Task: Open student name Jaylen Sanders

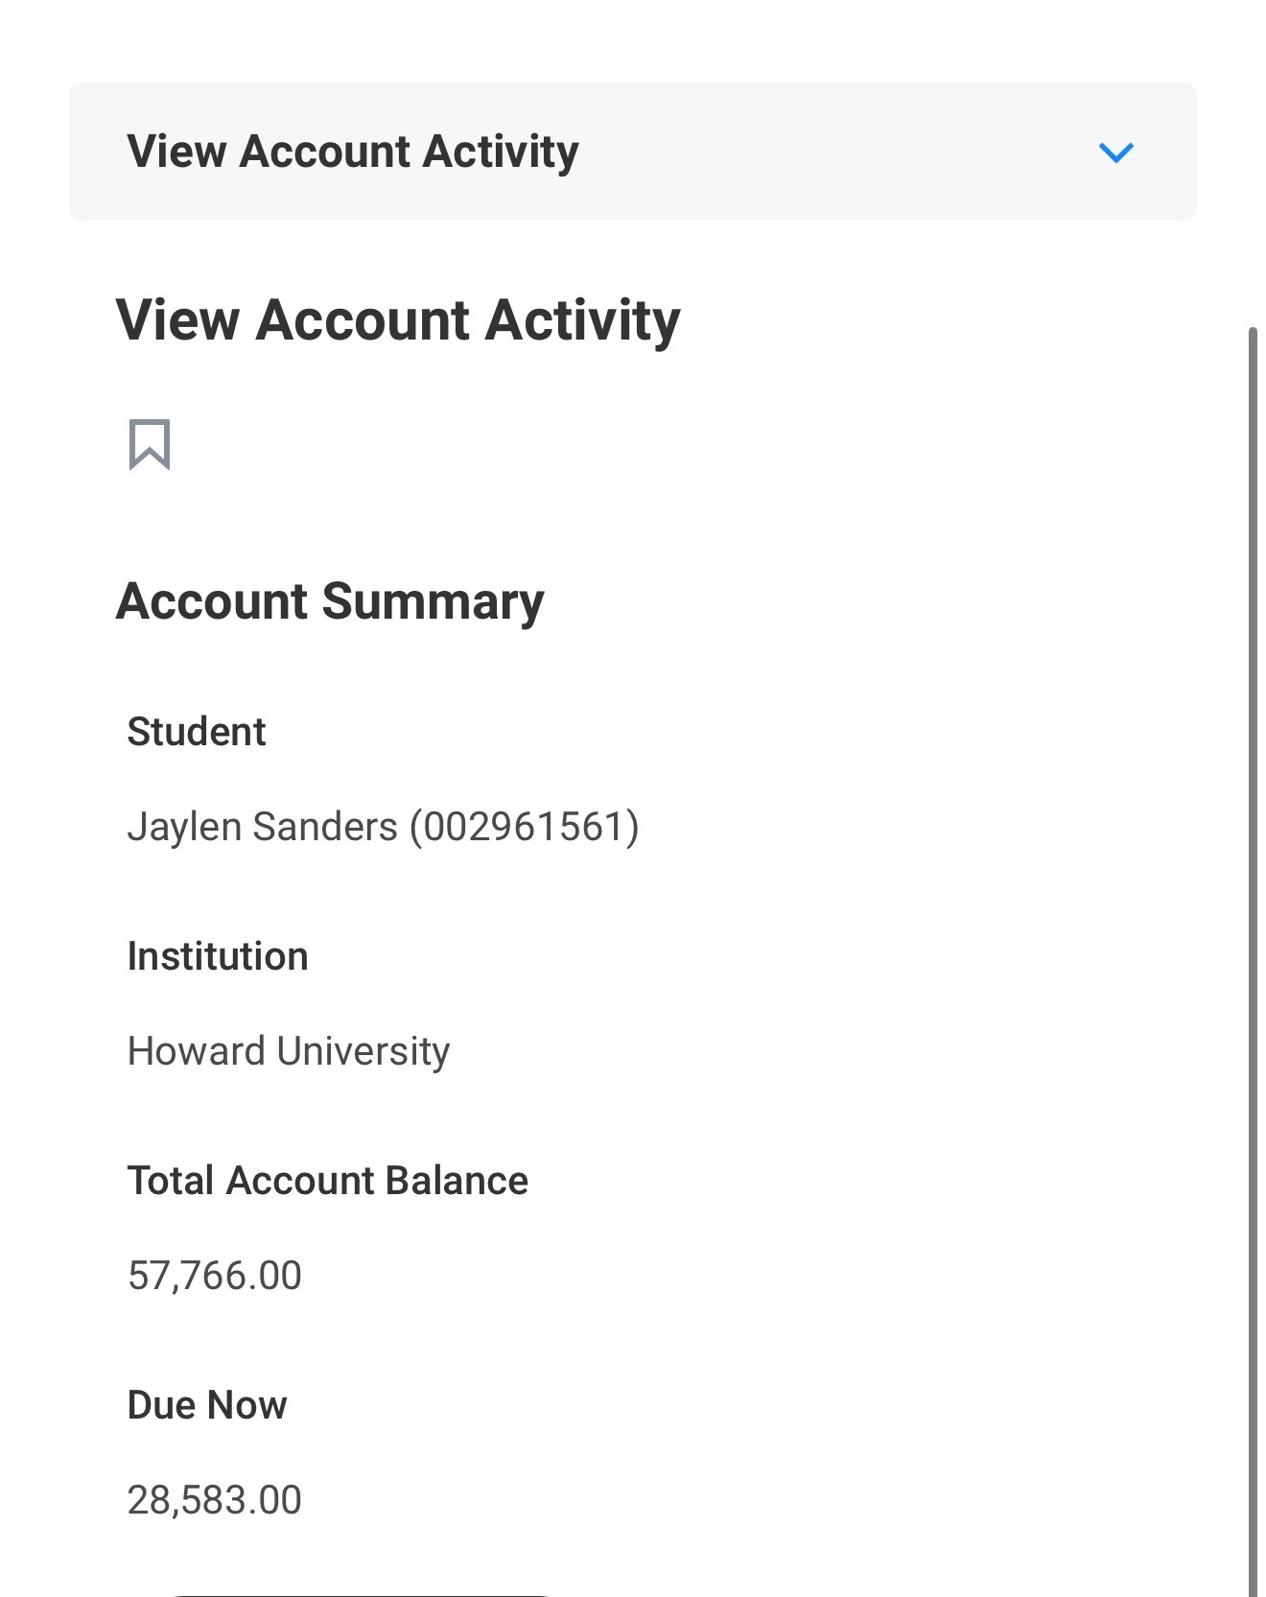Action: point(262,827)
